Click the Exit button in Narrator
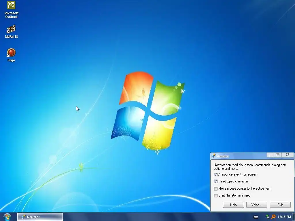Viewport: 295px width, 221px height. tap(280, 205)
